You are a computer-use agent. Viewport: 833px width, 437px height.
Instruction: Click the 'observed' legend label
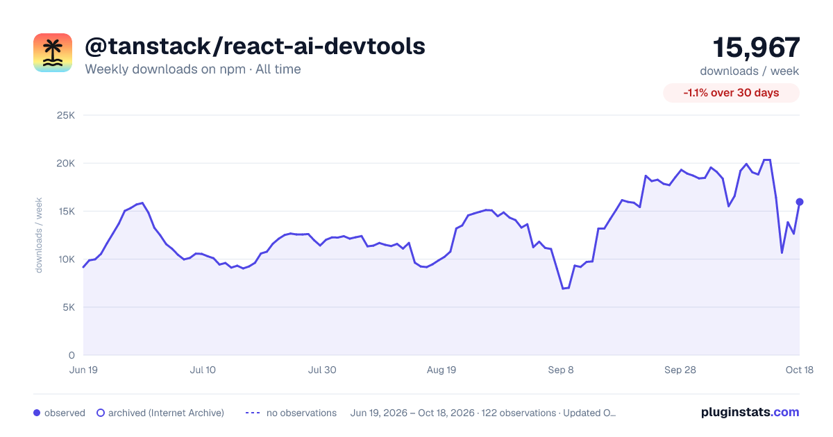coord(65,413)
